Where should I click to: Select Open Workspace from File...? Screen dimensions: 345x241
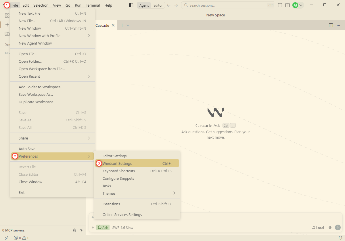coord(52,69)
